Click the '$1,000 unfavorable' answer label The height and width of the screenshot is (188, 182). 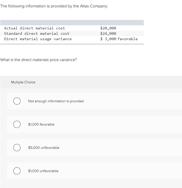pyautogui.click(x=43, y=171)
